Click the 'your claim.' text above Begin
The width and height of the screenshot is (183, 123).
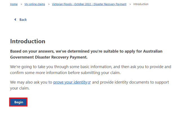20,88
